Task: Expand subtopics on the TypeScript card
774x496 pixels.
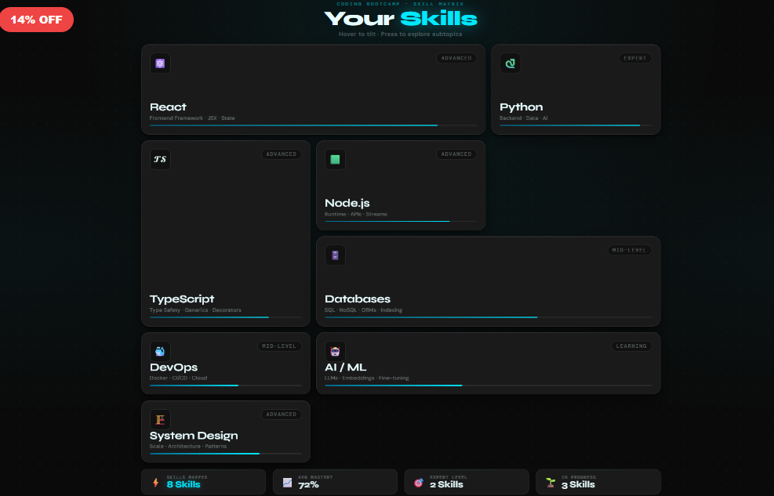Action: pos(226,232)
